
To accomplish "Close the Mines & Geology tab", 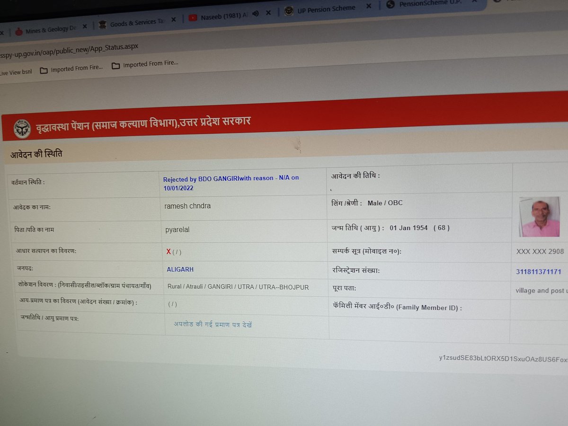I will click(85, 27).
